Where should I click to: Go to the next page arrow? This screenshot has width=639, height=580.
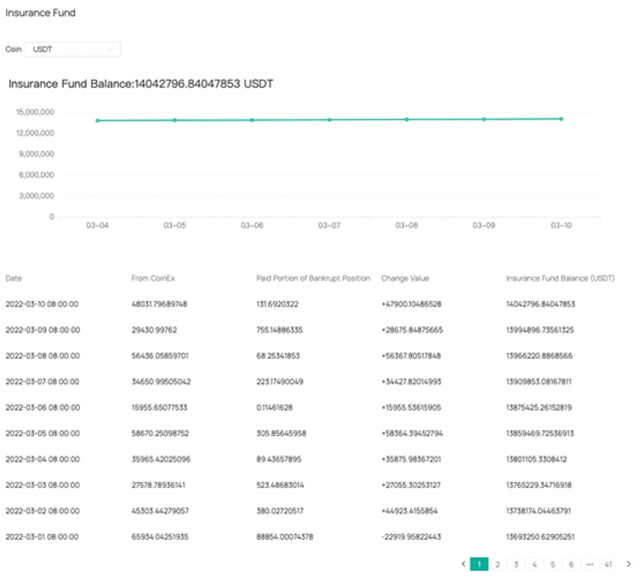click(x=628, y=564)
